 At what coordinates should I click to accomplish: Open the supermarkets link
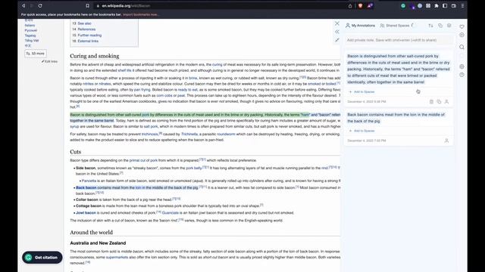[x=117, y=257]
